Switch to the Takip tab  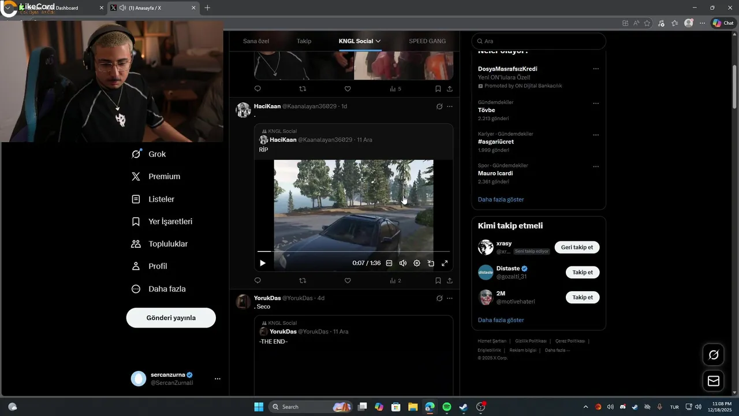tap(304, 41)
